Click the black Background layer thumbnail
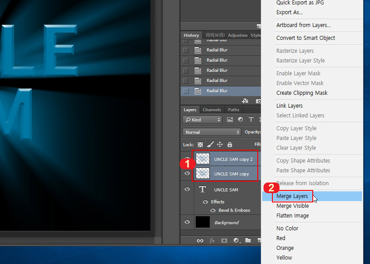 203,222
